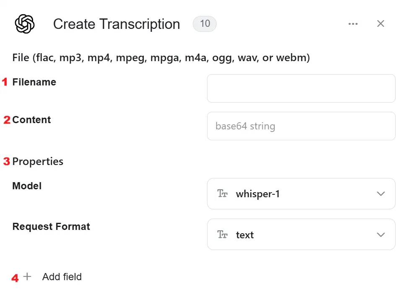The width and height of the screenshot is (404, 299).
Task: Click the step count badge 10
Action: pyautogui.click(x=205, y=24)
